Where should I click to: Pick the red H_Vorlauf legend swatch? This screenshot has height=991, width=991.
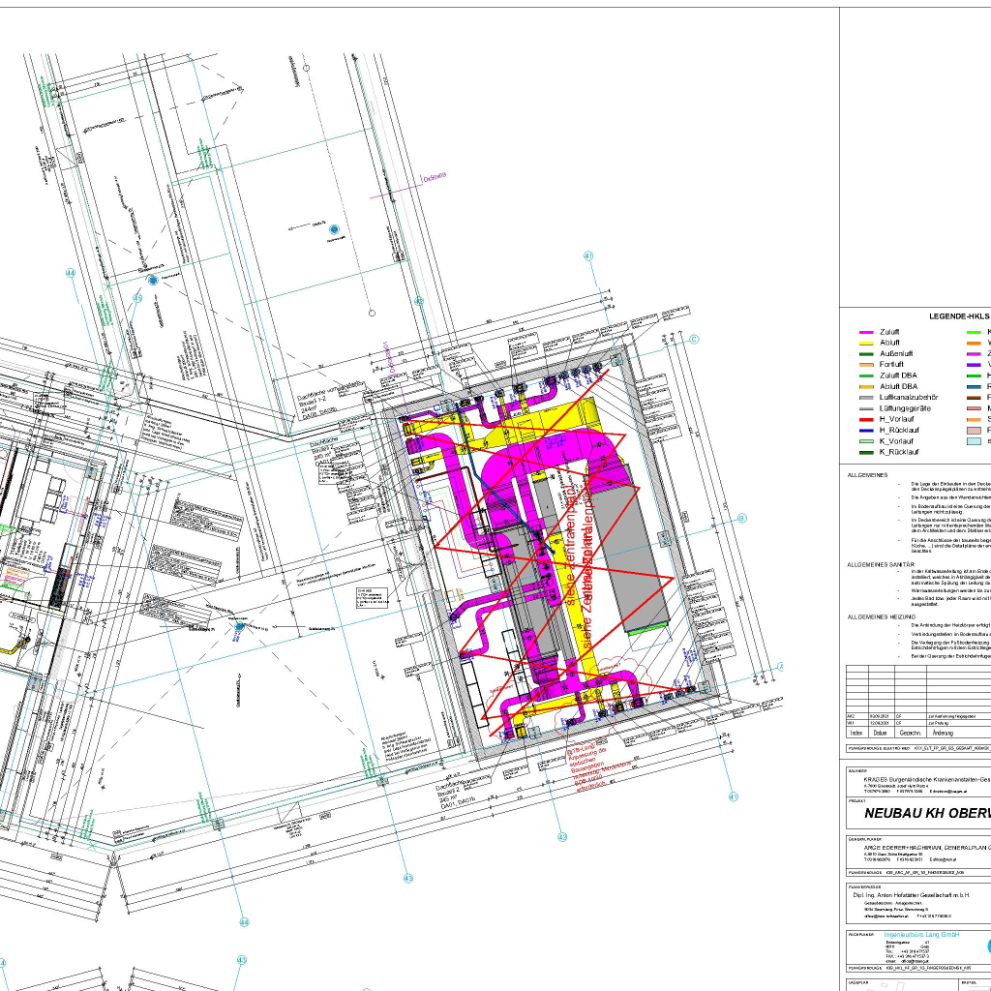866,419
